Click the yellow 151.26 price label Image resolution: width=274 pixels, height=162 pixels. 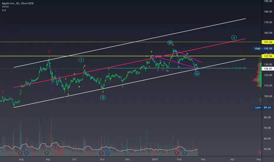point(268,42)
